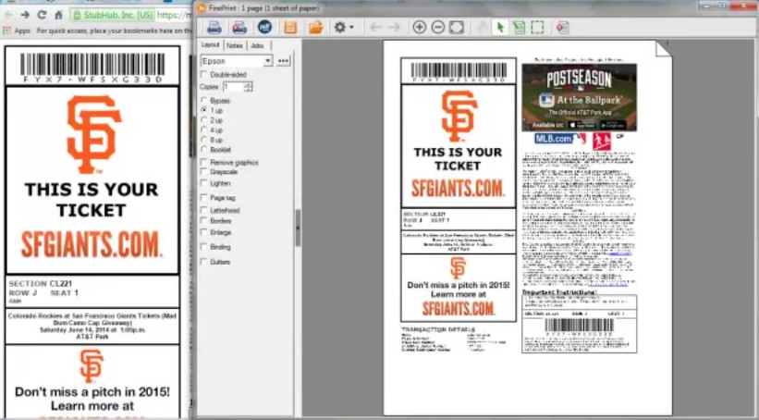This screenshot has width=759, height=420.
Task: Click the Copies number field
Action: (x=234, y=87)
